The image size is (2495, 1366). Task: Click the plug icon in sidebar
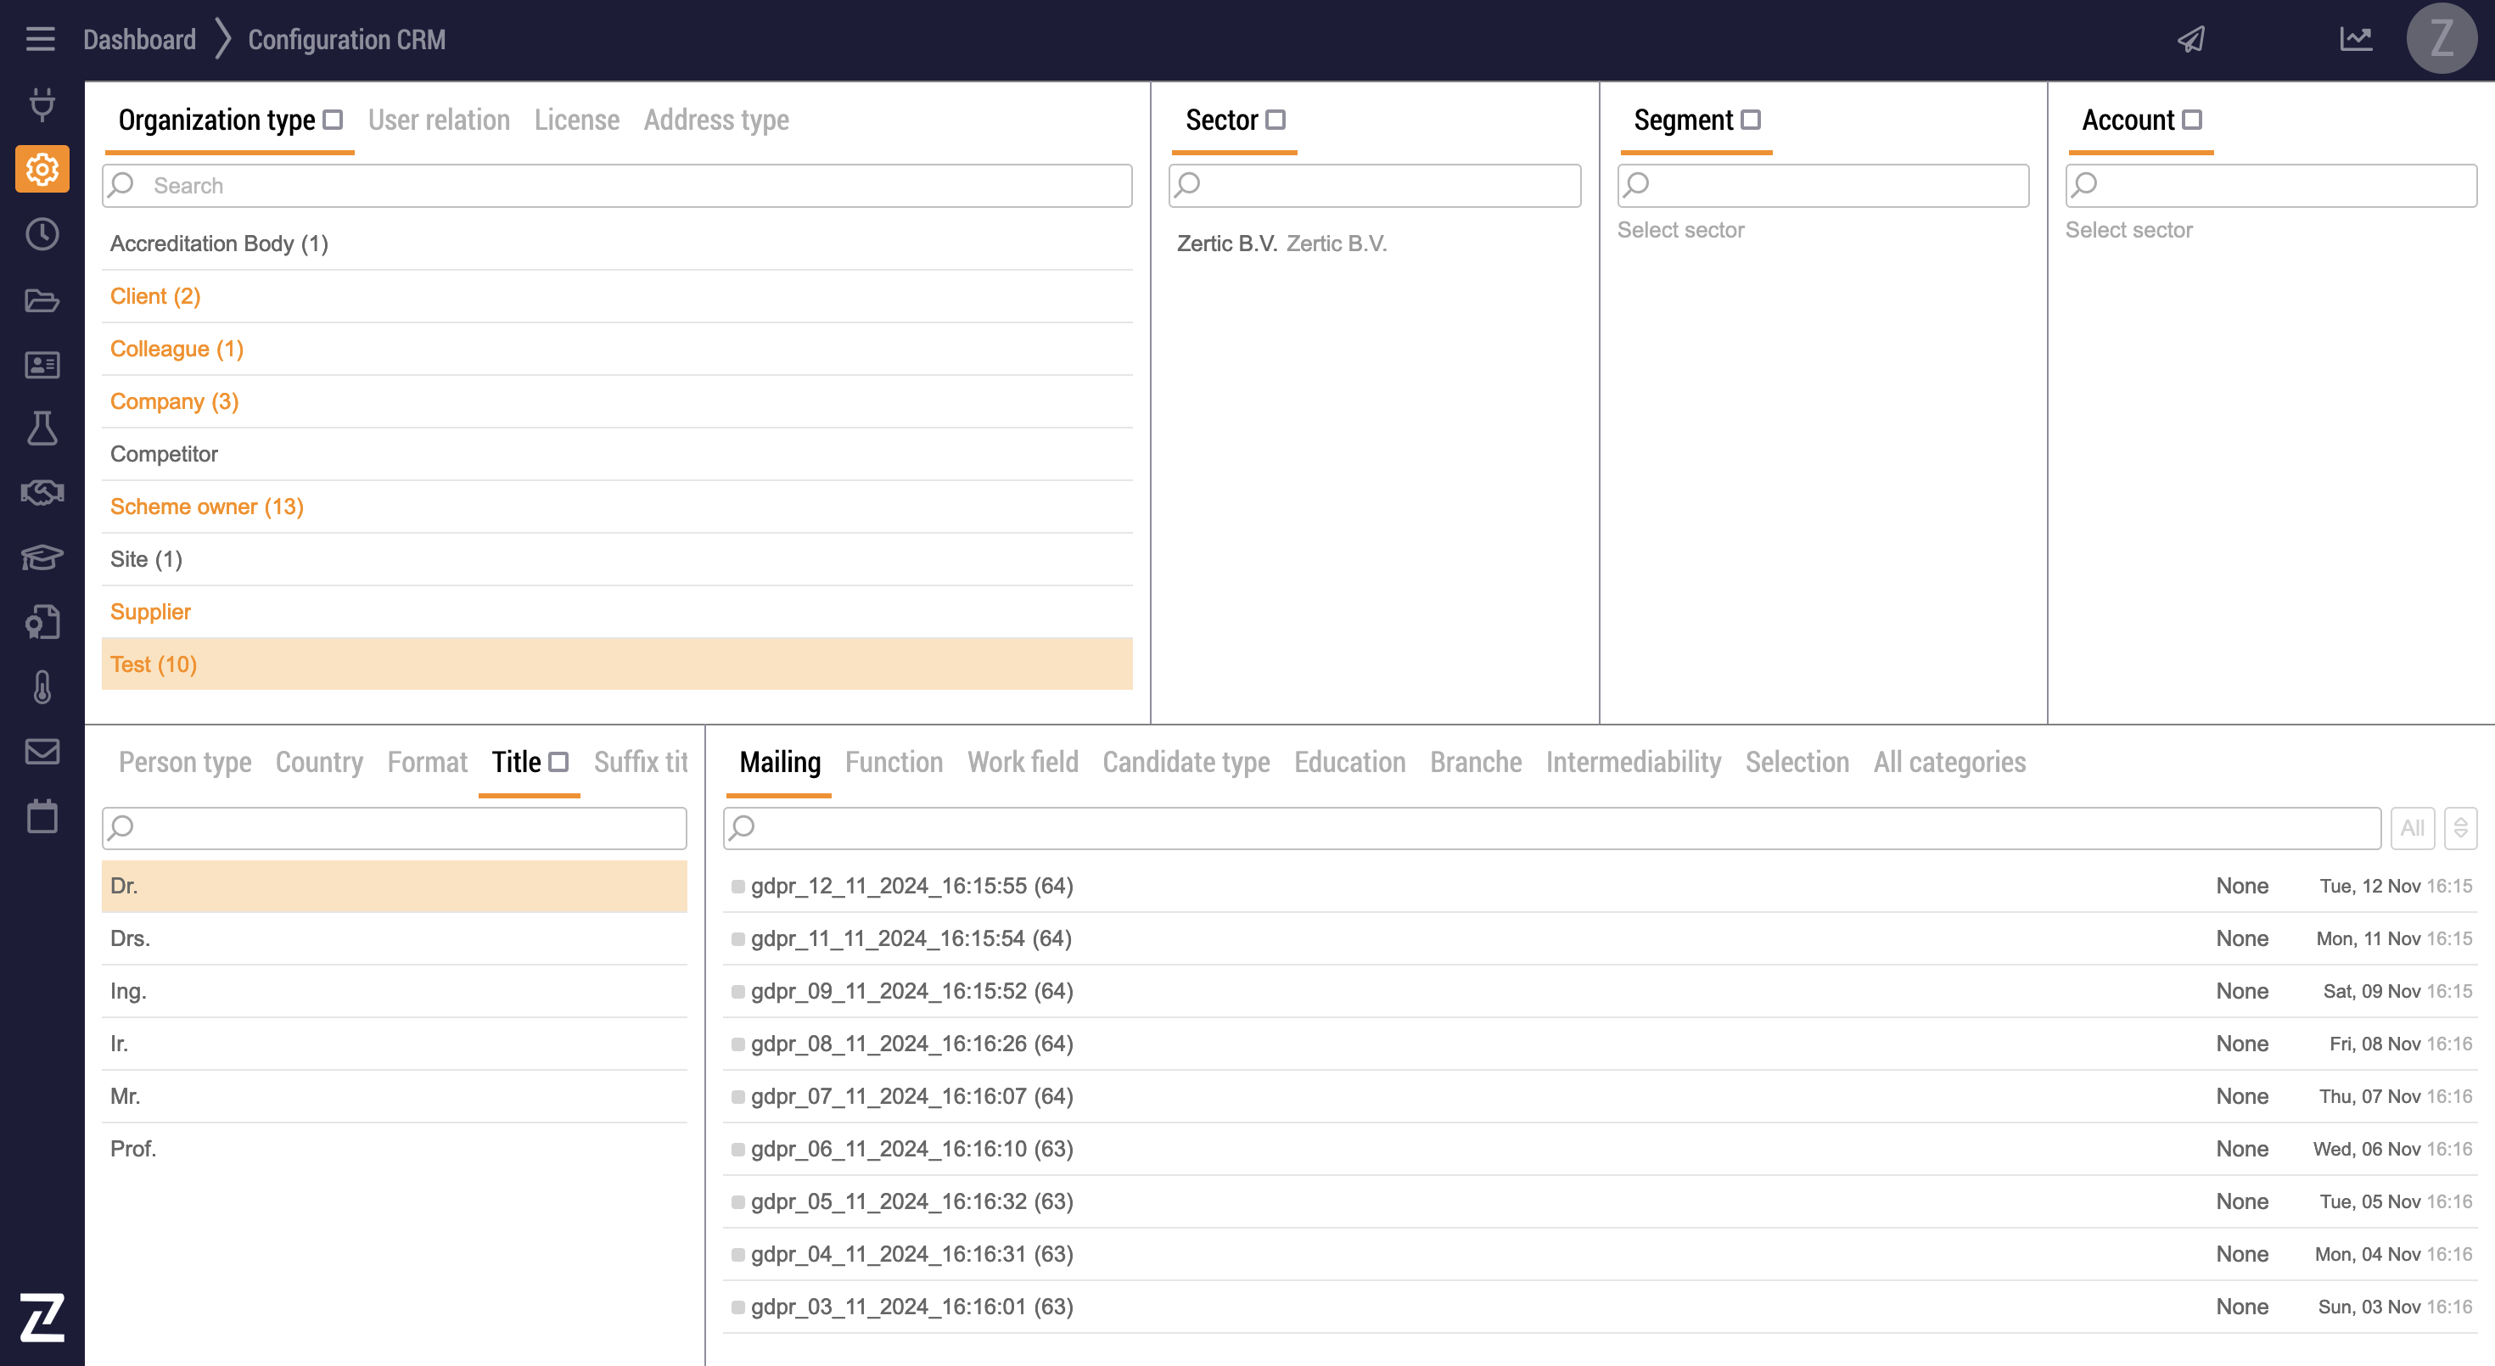click(x=42, y=104)
